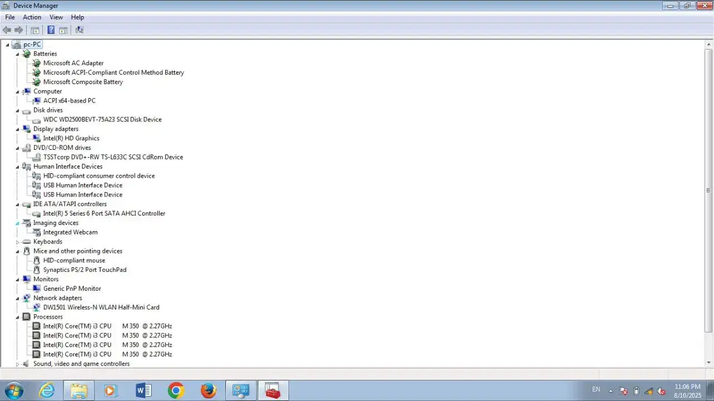
Task: Expand Sound, video and game controllers
Action: [x=17, y=364]
